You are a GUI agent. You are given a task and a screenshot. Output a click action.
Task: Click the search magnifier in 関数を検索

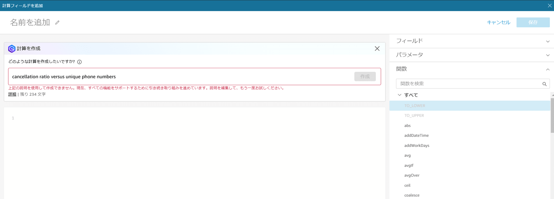click(544, 84)
